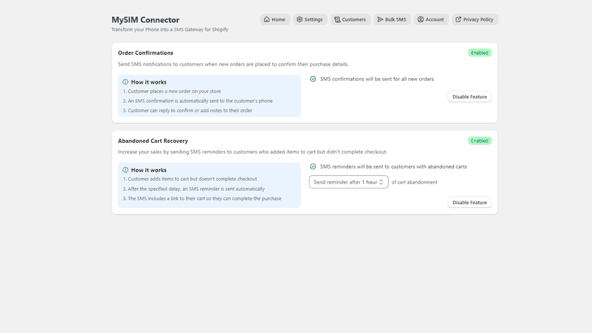This screenshot has width=592, height=333.
Task: Click 'SMS reminders will be sent to customers' text
Action: pos(393,166)
